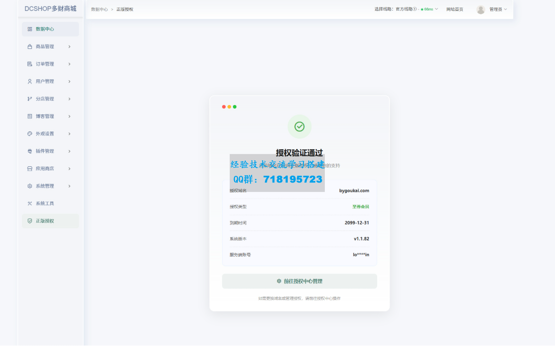Screen dimensions: 555x346
Task: Click the 应用商店 store icon
Action: (30, 168)
